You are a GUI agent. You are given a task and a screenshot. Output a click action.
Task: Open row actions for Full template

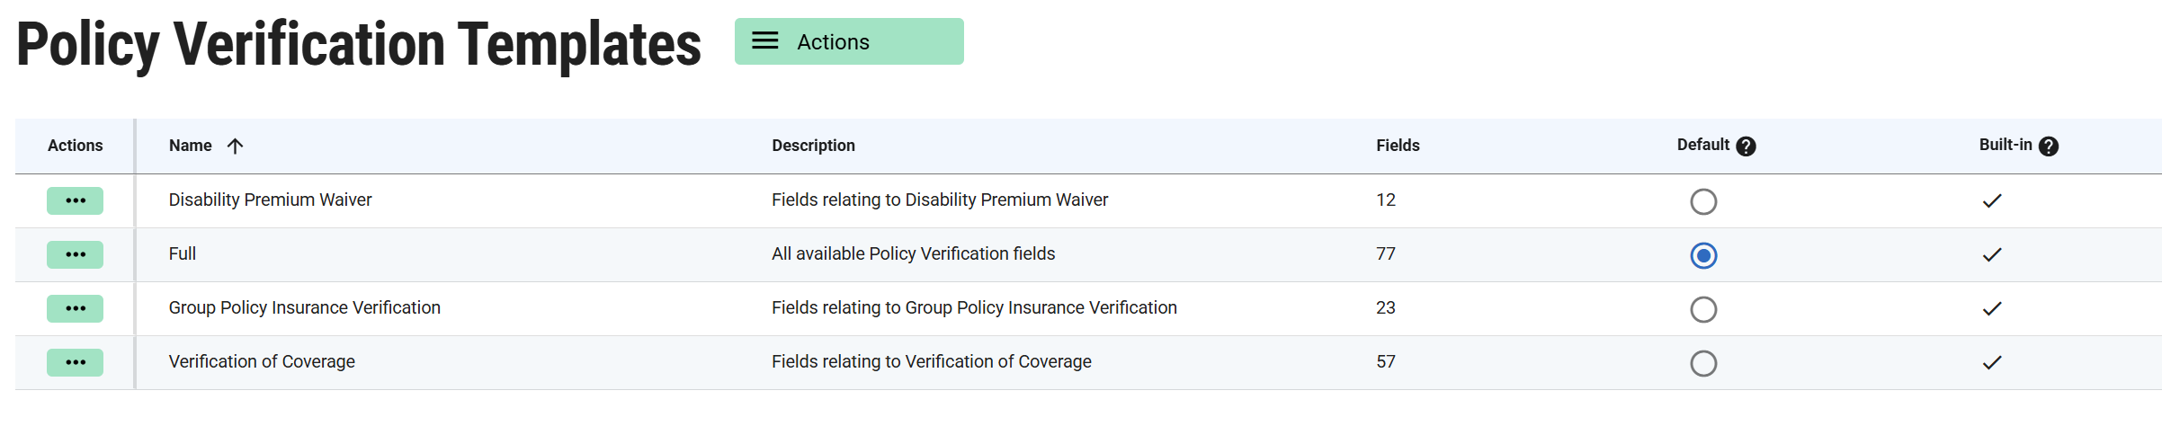pos(76,254)
